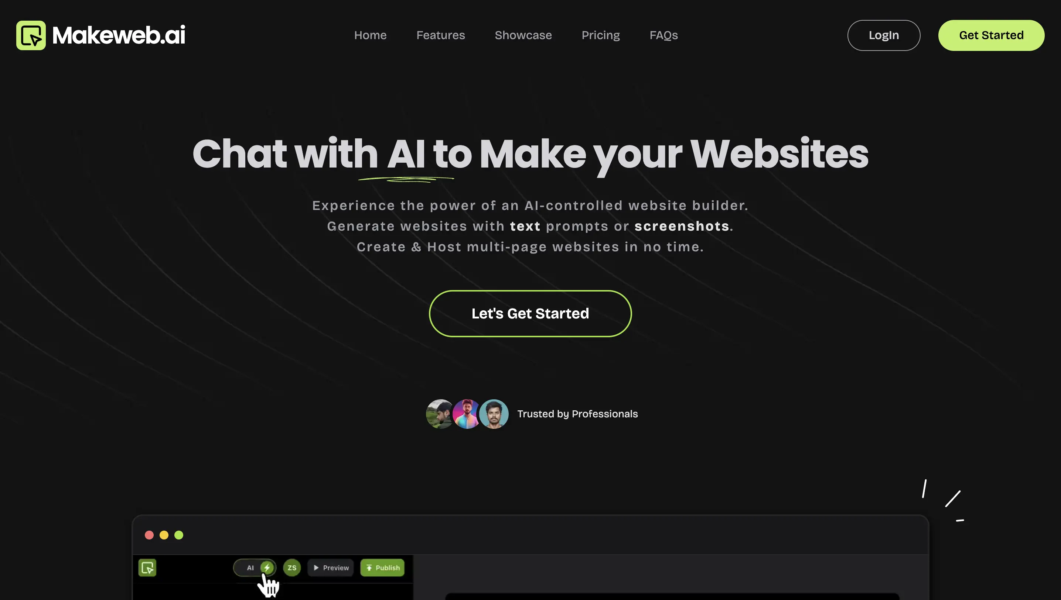This screenshot has width=1061, height=600.
Task: Click the sidebar panel icon left edge
Action: 147,567
